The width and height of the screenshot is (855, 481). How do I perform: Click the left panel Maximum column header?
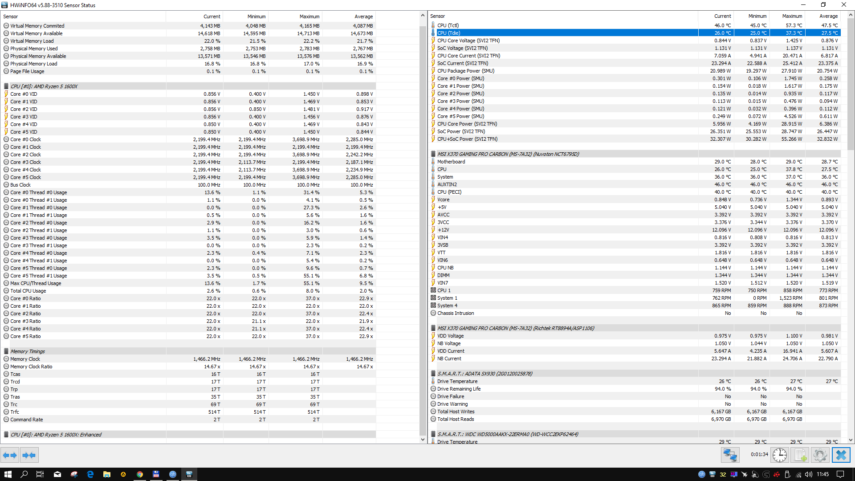coord(295,16)
